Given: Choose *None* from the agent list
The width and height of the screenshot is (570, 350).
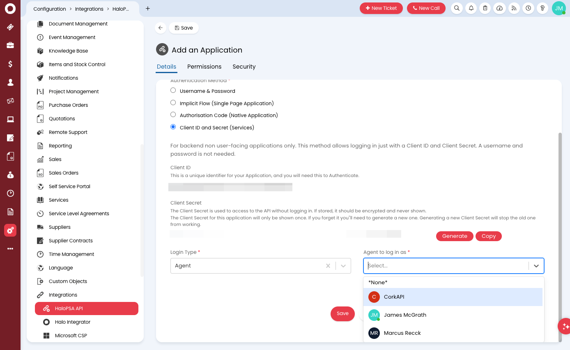Looking at the screenshot, I should coord(453,282).
